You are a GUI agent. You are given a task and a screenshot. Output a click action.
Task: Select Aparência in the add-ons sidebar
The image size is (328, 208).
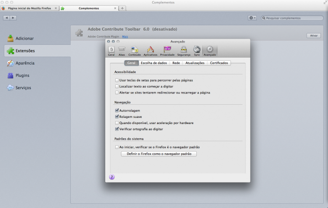click(x=20, y=63)
